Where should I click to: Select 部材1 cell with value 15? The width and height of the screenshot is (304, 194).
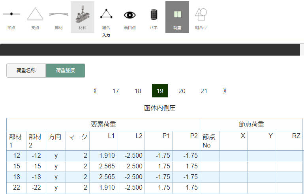pos(17,166)
